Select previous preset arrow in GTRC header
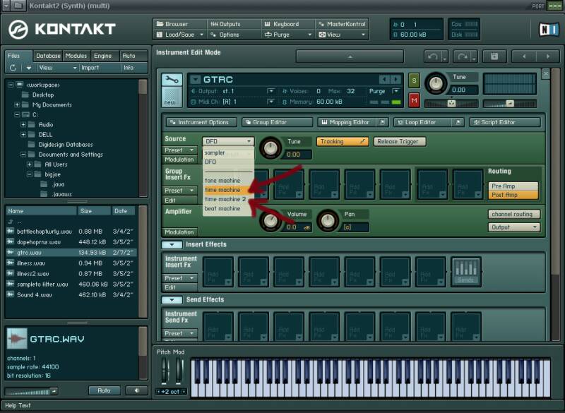Viewport: 565px width, 413px height. pyautogui.click(x=385, y=79)
